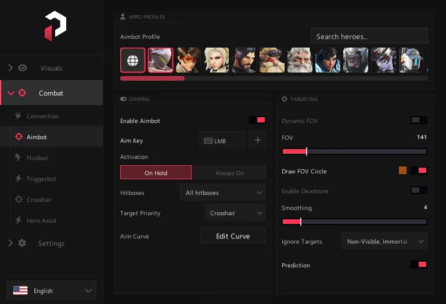Select Always On activation mode
446x304 pixels.
pyautogui.click(x=229, y=172)
